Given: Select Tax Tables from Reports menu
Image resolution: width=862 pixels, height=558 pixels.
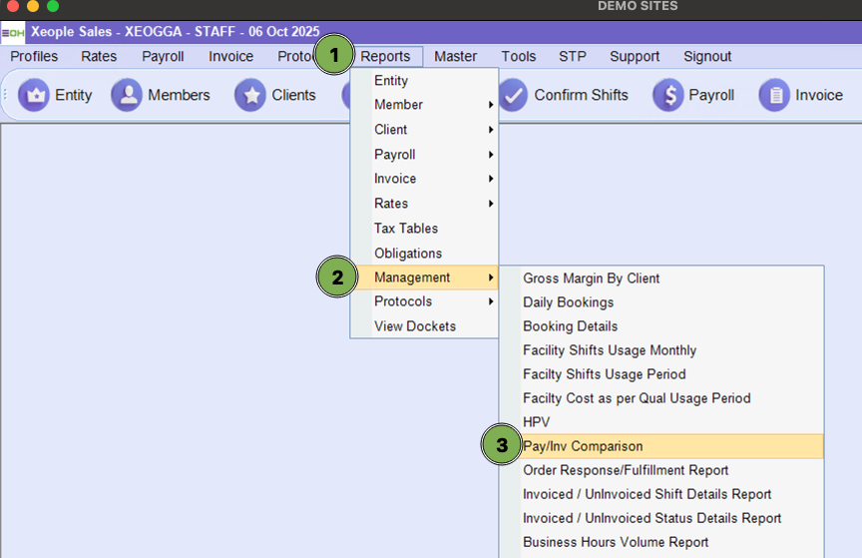Looking at the screenshot, I should click(406, 229).
